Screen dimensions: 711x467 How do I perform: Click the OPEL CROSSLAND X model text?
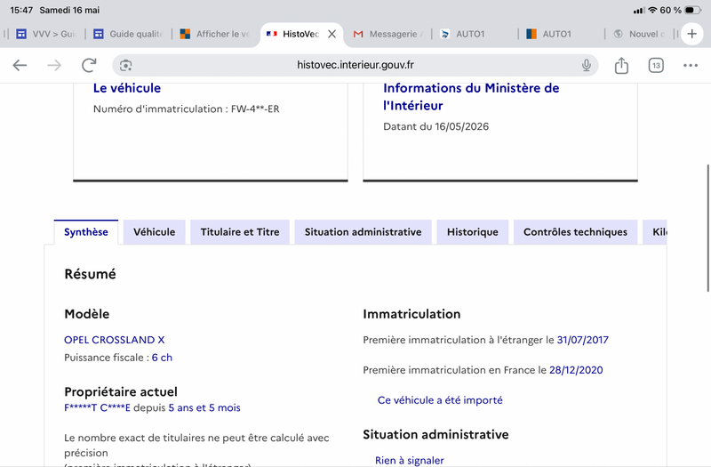[115, 340]
